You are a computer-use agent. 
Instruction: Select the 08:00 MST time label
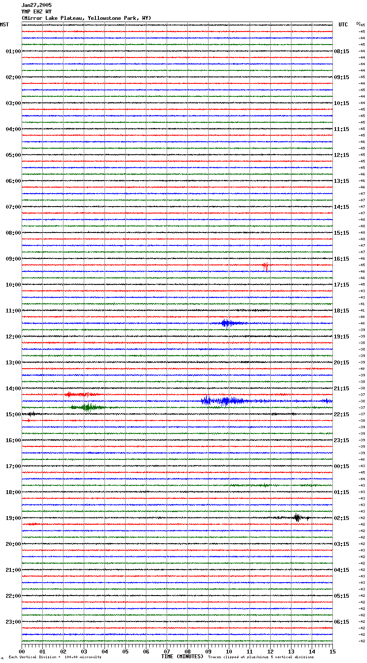tap(13, 233)
